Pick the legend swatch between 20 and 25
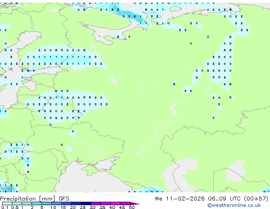 (76, 203)
